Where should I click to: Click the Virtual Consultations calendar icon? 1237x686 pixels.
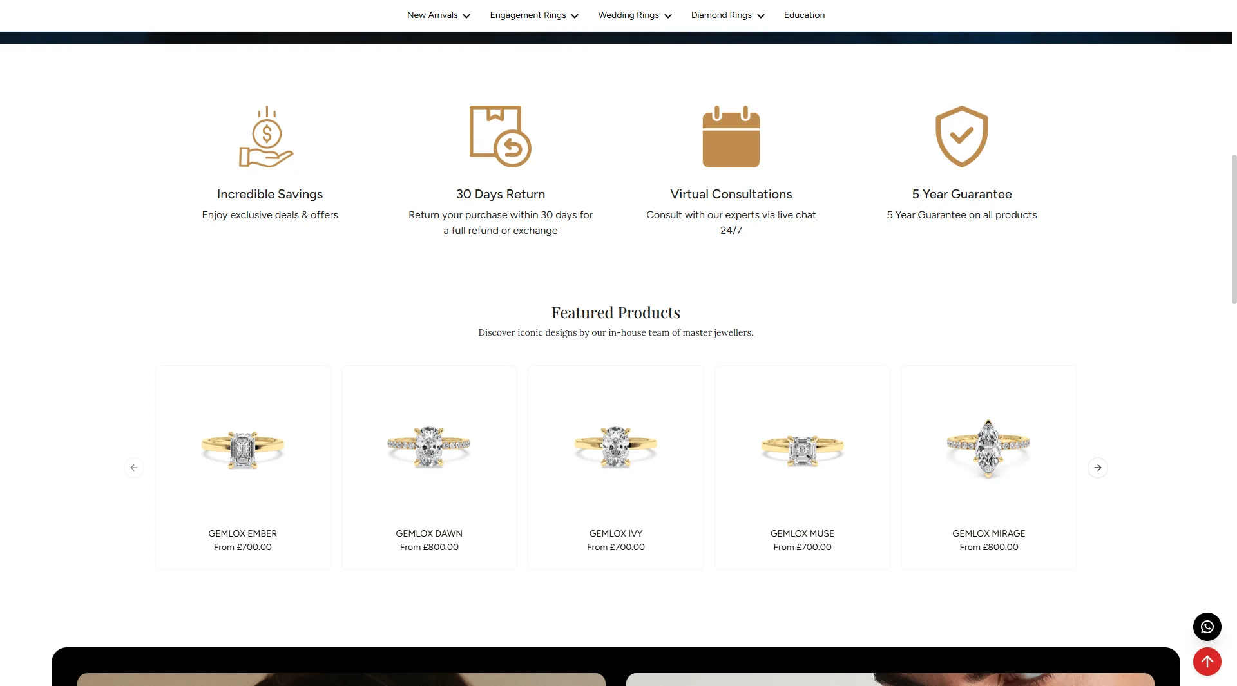coord(731,137)
